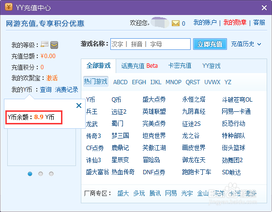
Task: Choose 坦克世界 from the game list
Action: [x=154, y=136]
